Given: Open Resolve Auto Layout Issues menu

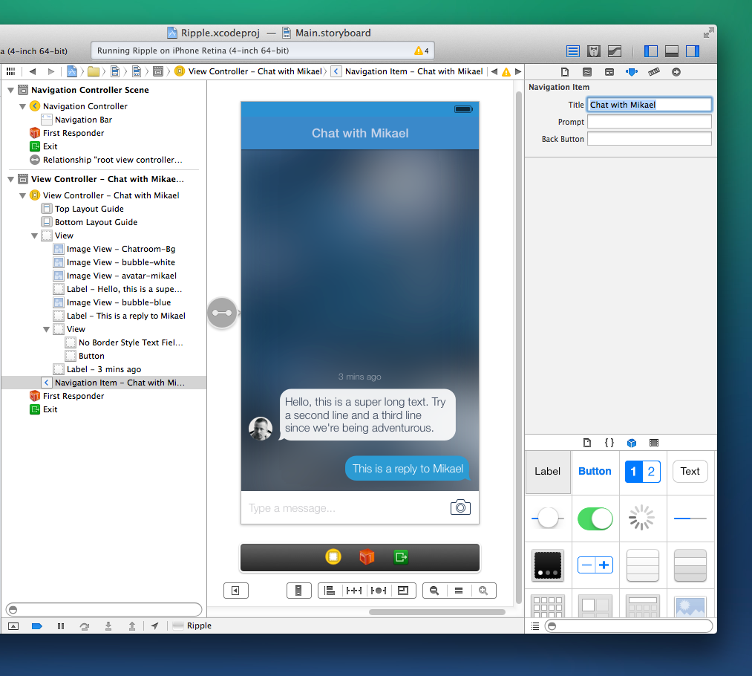Looking at the screenshot, I should [379, 591].
